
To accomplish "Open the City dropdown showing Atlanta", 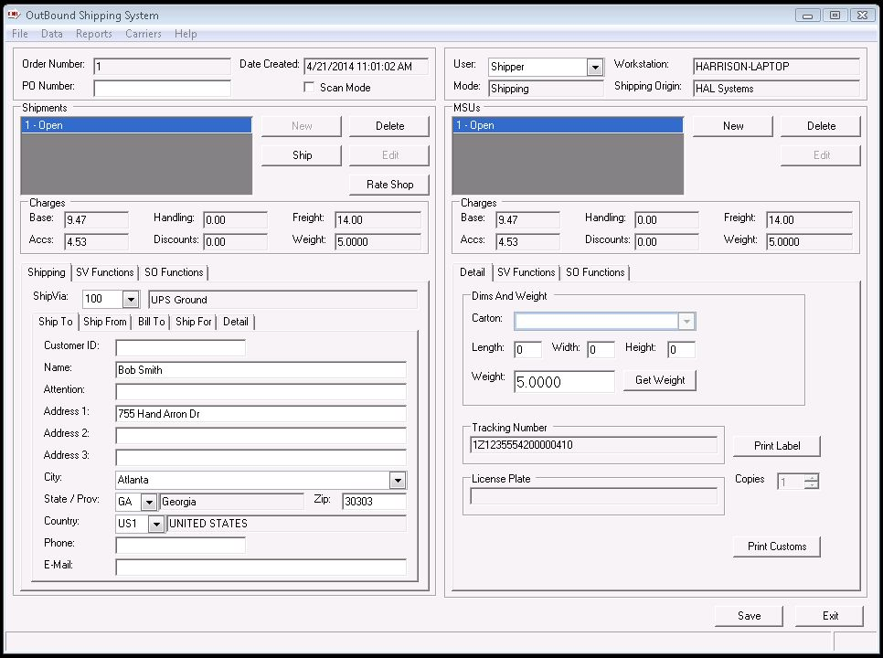I will pos(398,480).
